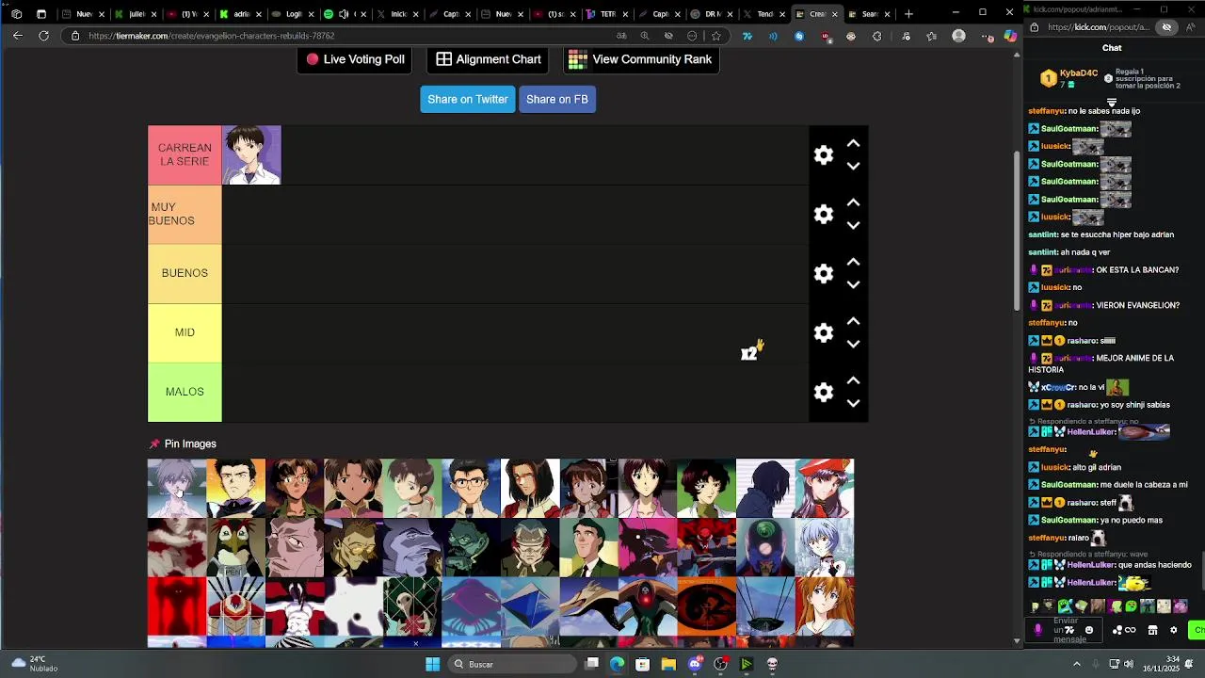Open the Windows Start menu
1205x678 pixels.
coord(432,664)
